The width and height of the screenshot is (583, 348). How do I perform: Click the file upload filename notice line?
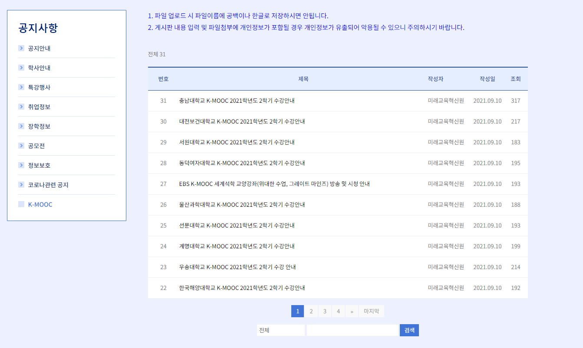point(238,16)
